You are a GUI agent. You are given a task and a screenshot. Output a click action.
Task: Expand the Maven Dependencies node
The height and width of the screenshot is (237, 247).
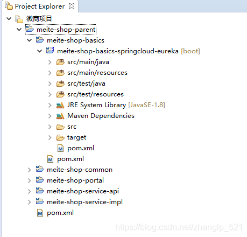(x=50, y=116)
